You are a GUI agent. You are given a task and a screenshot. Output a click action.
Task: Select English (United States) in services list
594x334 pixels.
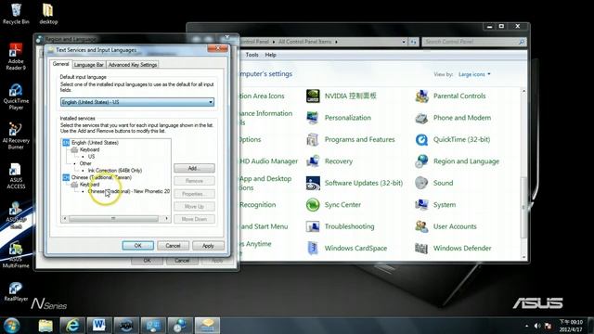[x=95, y=143]
